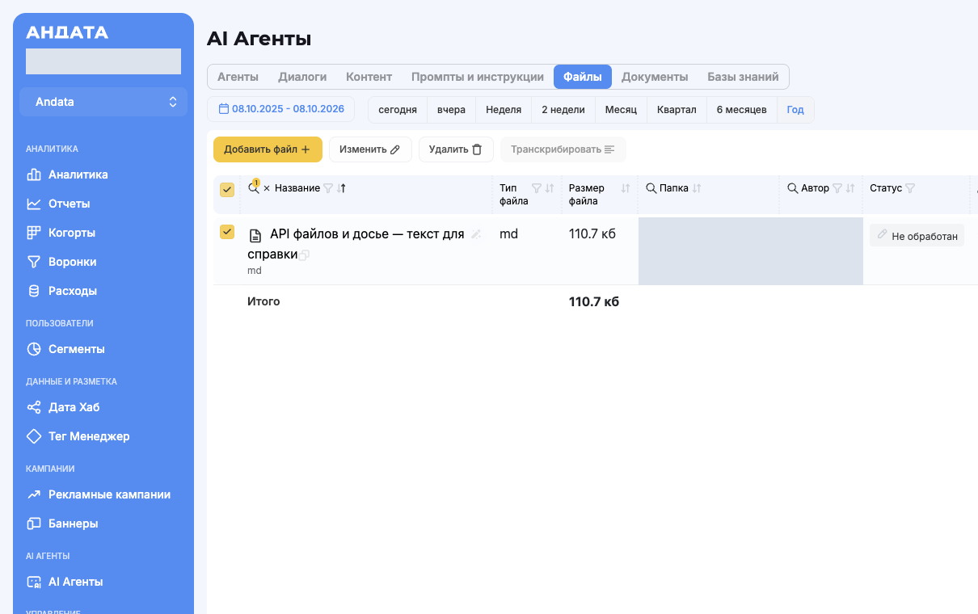This screenshot has width=978, height=614.
Task: Click the 'md' file type cell
Action: tap(508, 233)
